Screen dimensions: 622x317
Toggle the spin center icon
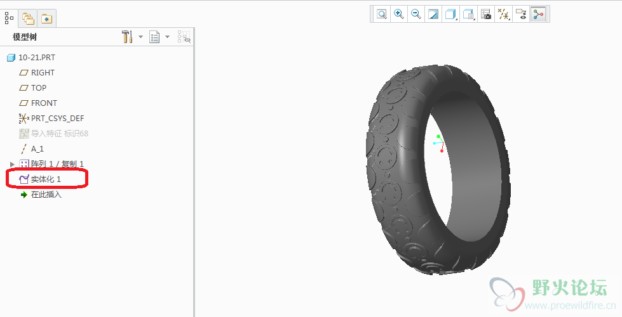click(538, 14)
